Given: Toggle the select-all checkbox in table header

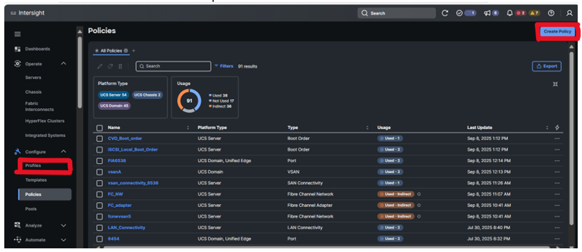Looking at the screenshot, I should tap(99, 128).
